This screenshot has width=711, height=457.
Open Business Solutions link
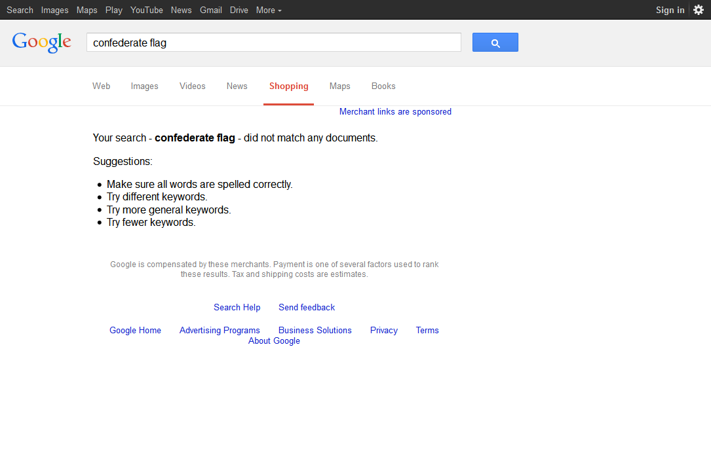[315, 331]
